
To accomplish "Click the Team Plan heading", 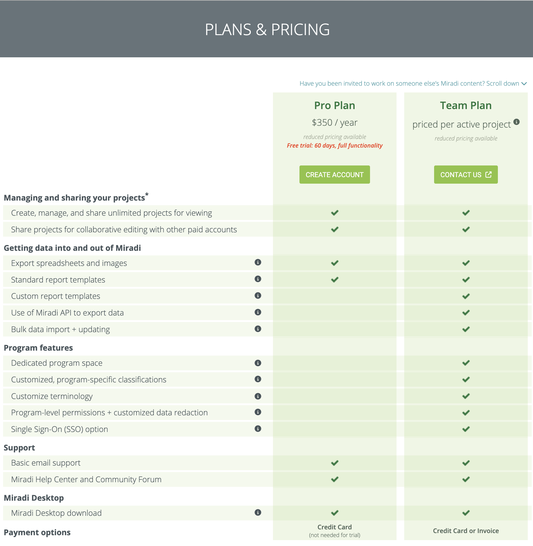I will click(466, 105).
